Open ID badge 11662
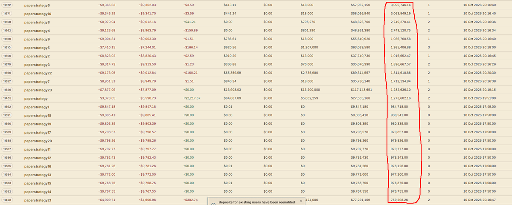Screen dimensions: 512x205 [7, 31]
